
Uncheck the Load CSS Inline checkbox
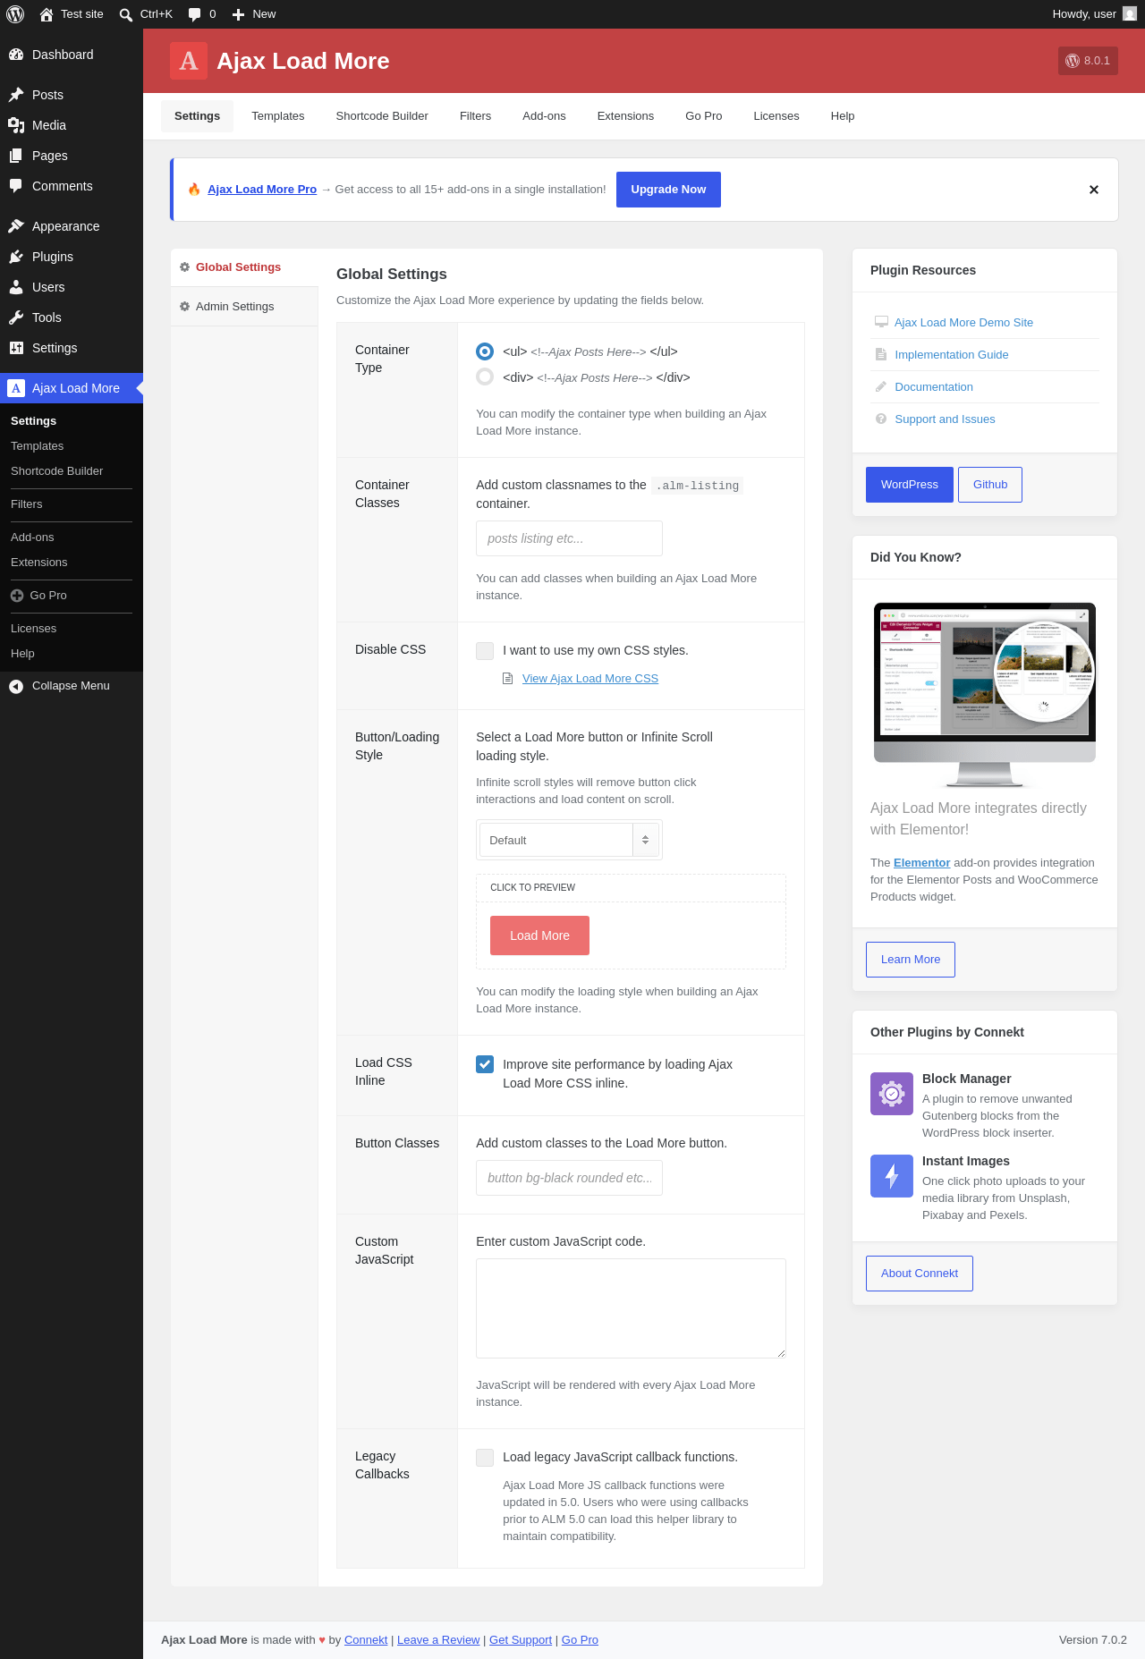click(x=485, y=1064)
